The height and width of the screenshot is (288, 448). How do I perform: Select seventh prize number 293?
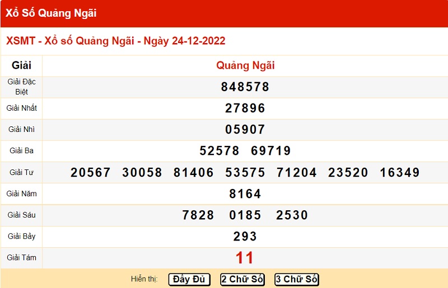pyautogui.click(x=245, y=237)
